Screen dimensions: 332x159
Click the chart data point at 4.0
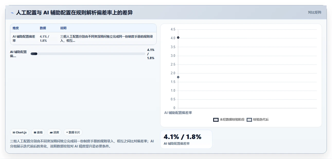178,38
